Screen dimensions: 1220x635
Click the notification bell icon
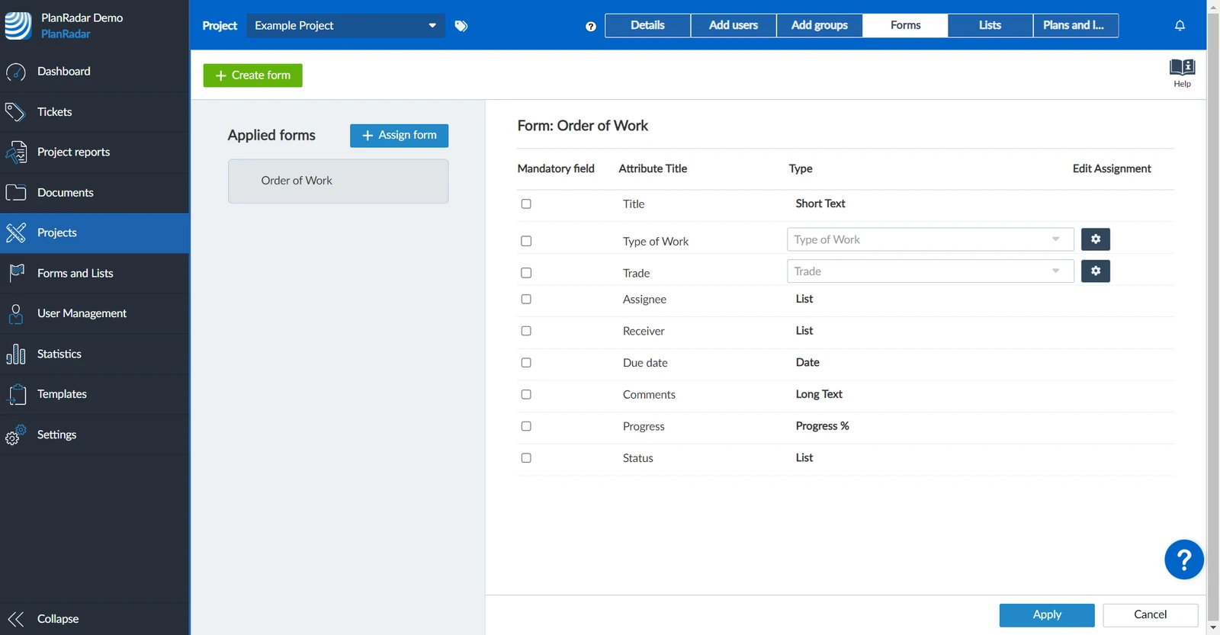pyautogui.click(x=1180, y=25)
